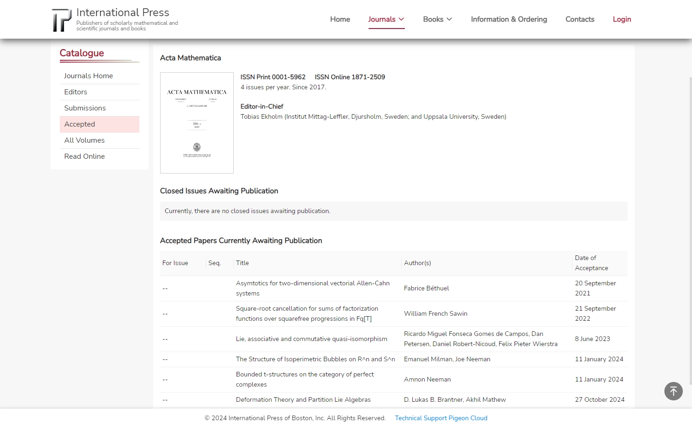This screenshot has height=428, width=692.
Task: Click author Amnon Neeman
Action: [427, 380]
